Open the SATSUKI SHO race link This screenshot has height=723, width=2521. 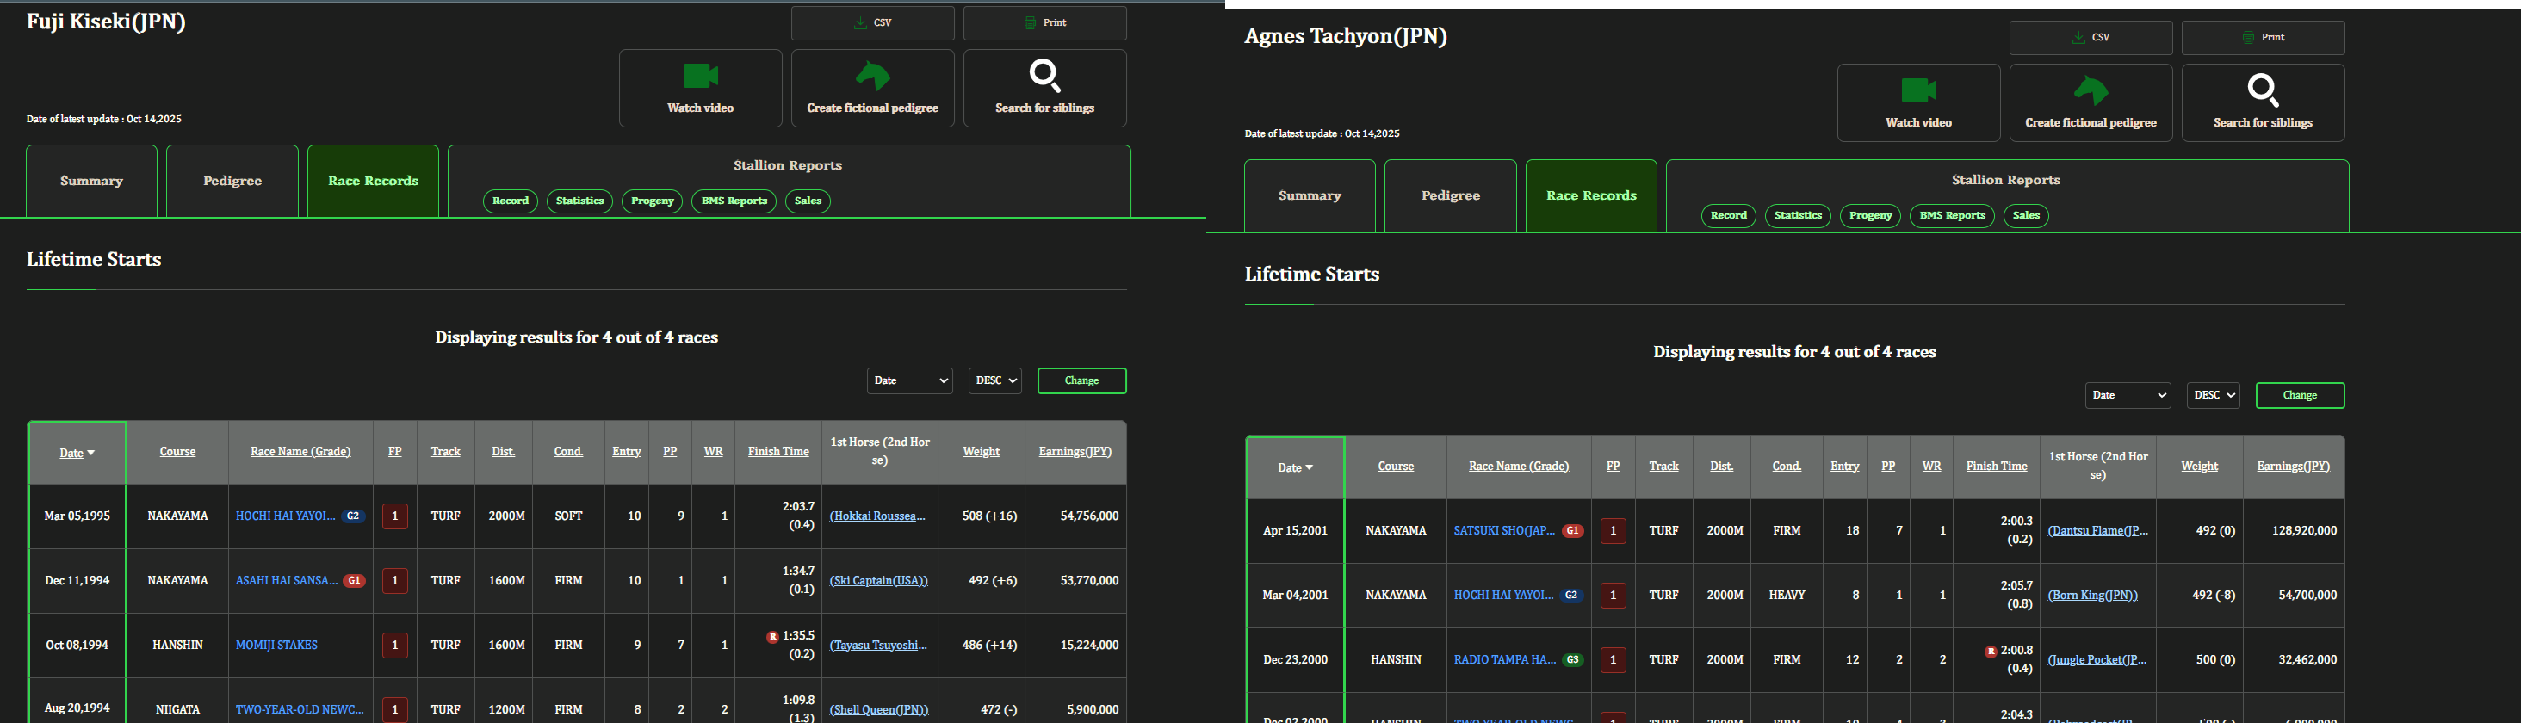tap(1504, 531)
